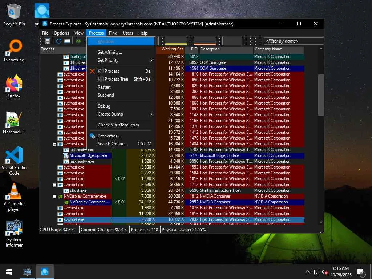The width and height of the screenshot is (372, 279).
Task: Sort by the Company Name column header
Action: pyautogui.click(x=279, y=49)
